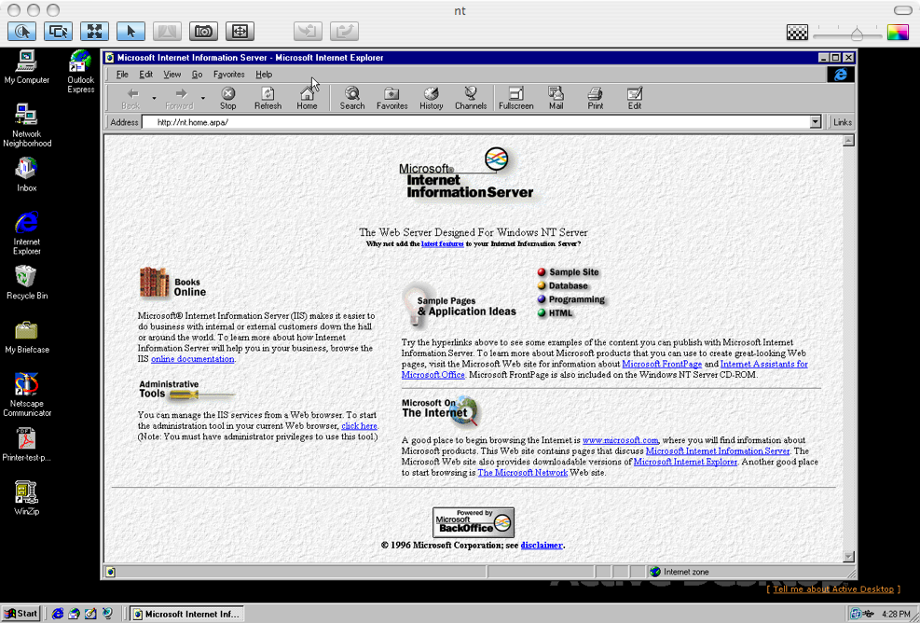This screenshot has width=920, height=623.
Task: Toggle the pointer control mode button
Action: (130, 31)
